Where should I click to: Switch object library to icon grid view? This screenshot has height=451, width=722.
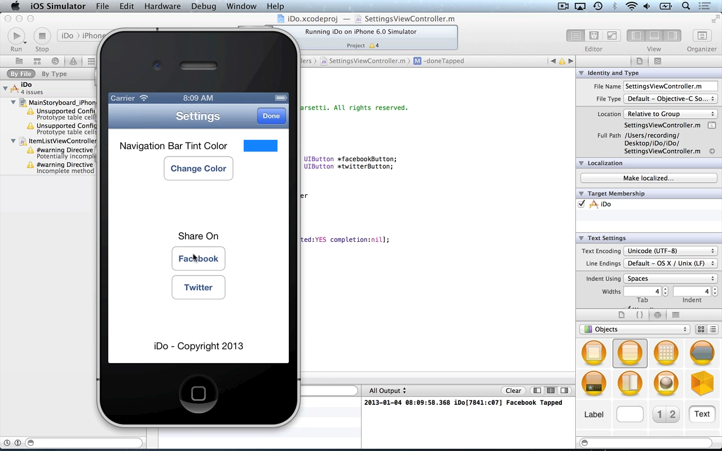click(701, 329)
